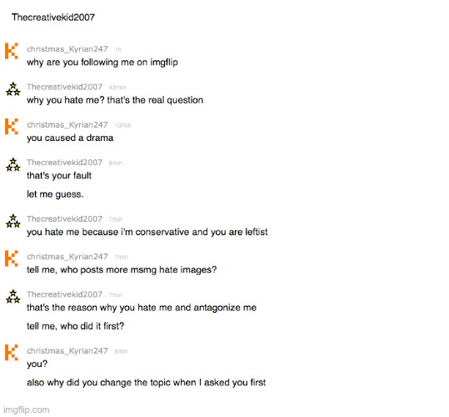Image resolution: width=449 pixels, height=417 pixels.
Task: Open the Thecreativekid2007 chat header name
Action: point(53,18)
